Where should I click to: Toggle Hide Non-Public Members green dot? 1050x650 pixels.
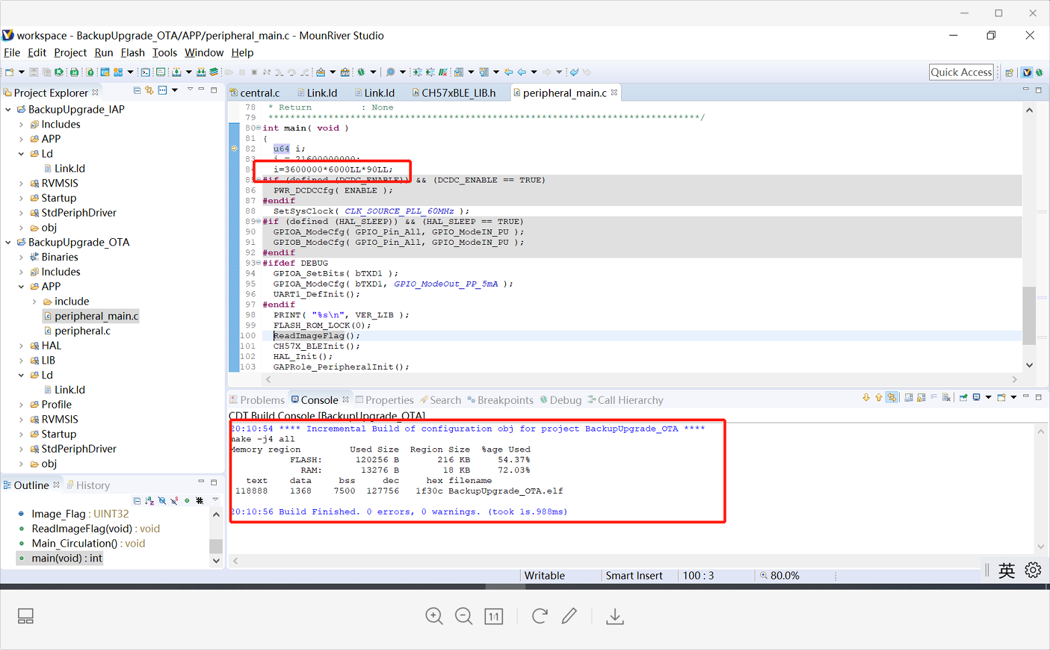pos(187,500)
